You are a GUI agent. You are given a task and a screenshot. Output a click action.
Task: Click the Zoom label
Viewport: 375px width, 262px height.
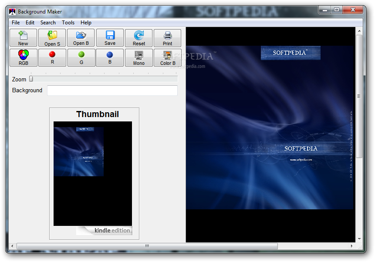click(x=19, y=79)
